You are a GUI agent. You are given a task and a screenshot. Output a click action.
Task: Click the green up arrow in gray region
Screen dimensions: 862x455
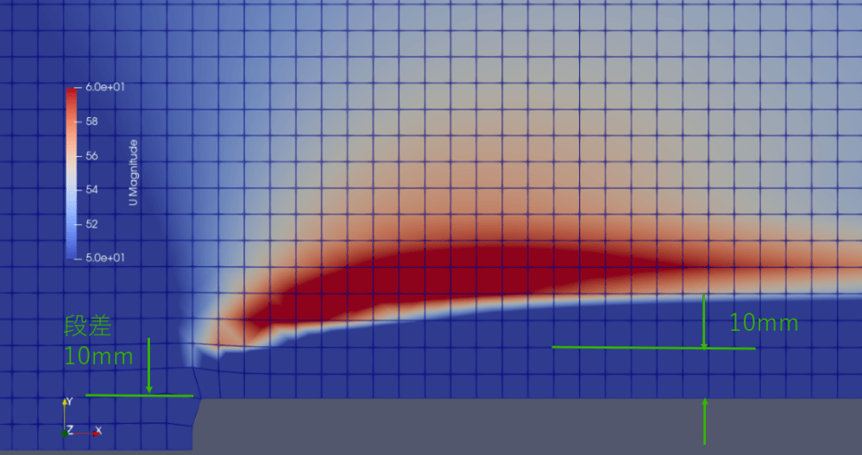[x=705, y=421]
